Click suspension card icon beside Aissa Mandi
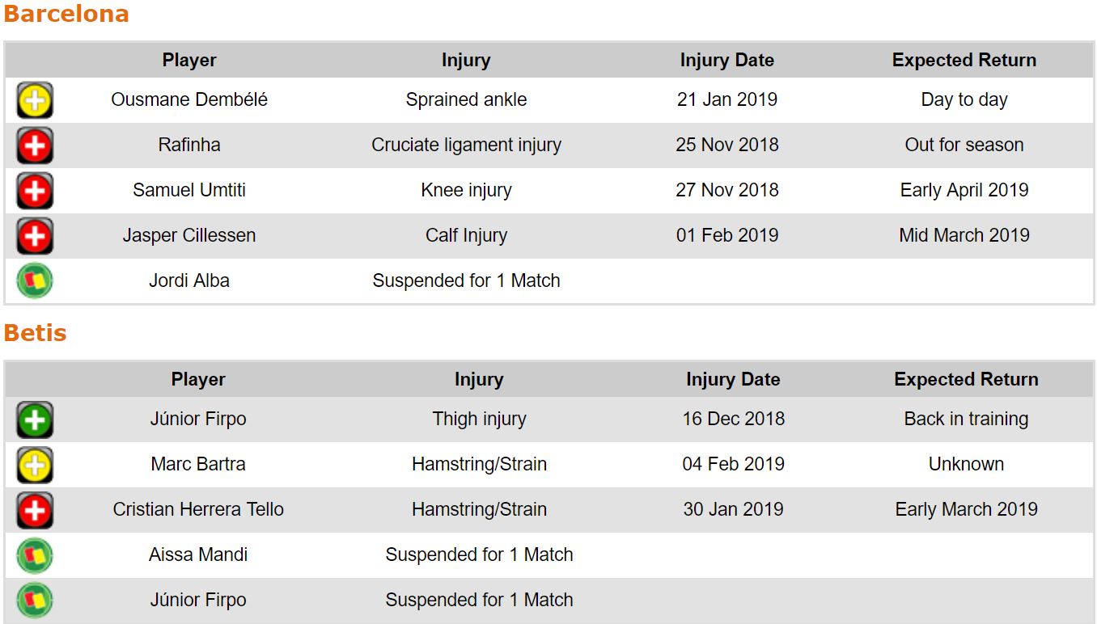Image resolution: width=1097 pixels, height=624 pixels. coord(35,555)
